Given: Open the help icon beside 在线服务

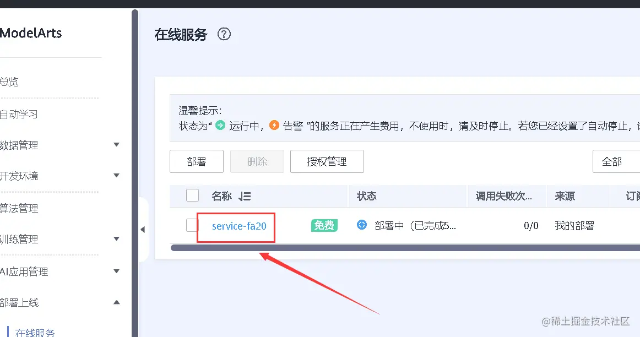Looking at the screenshot, I should [224, 34].
